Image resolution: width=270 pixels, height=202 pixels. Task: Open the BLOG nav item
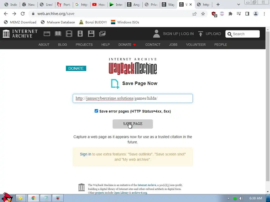pyautogui.click(x=62, y=45)
